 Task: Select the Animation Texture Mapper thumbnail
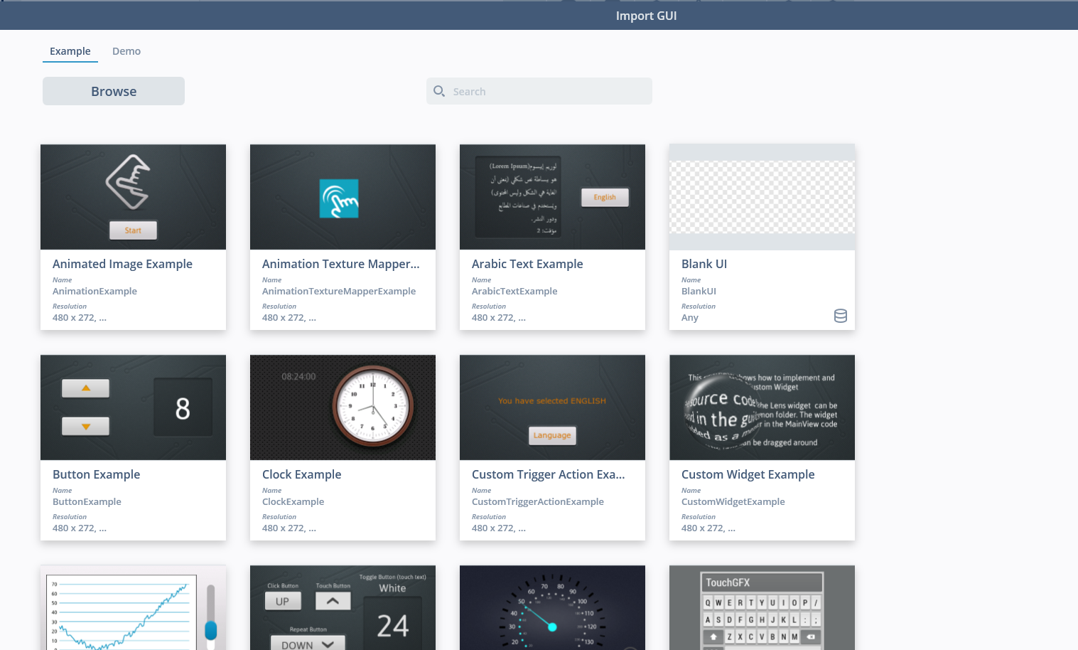point(343,197)
